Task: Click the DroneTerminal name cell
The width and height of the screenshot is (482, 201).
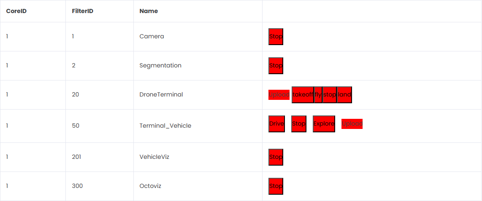Action: point(161,95)
